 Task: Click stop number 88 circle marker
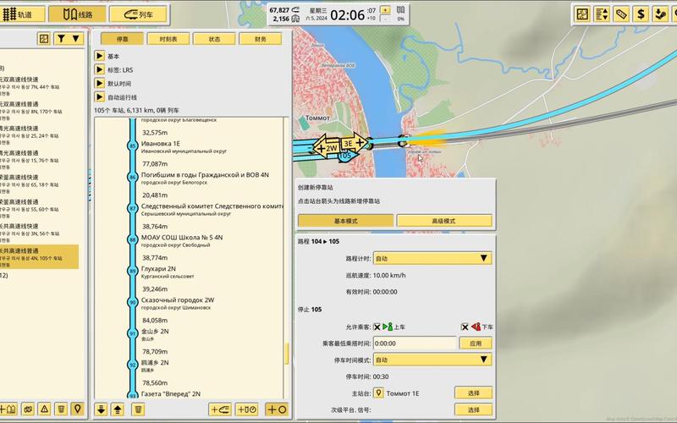(132, 239)
